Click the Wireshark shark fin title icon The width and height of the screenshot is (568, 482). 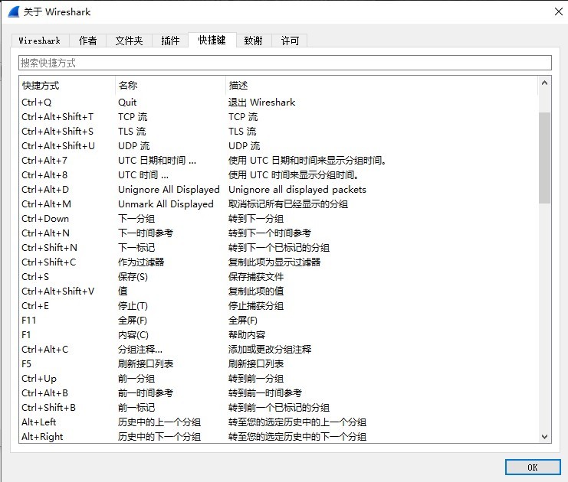(14, 11)
